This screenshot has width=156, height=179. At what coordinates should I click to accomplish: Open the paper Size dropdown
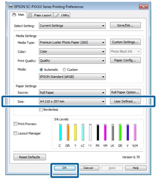72,101
